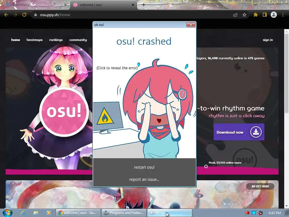Select the welcome | osu! tab
This screenshot has width=289, height=217.
coord(103,5)
